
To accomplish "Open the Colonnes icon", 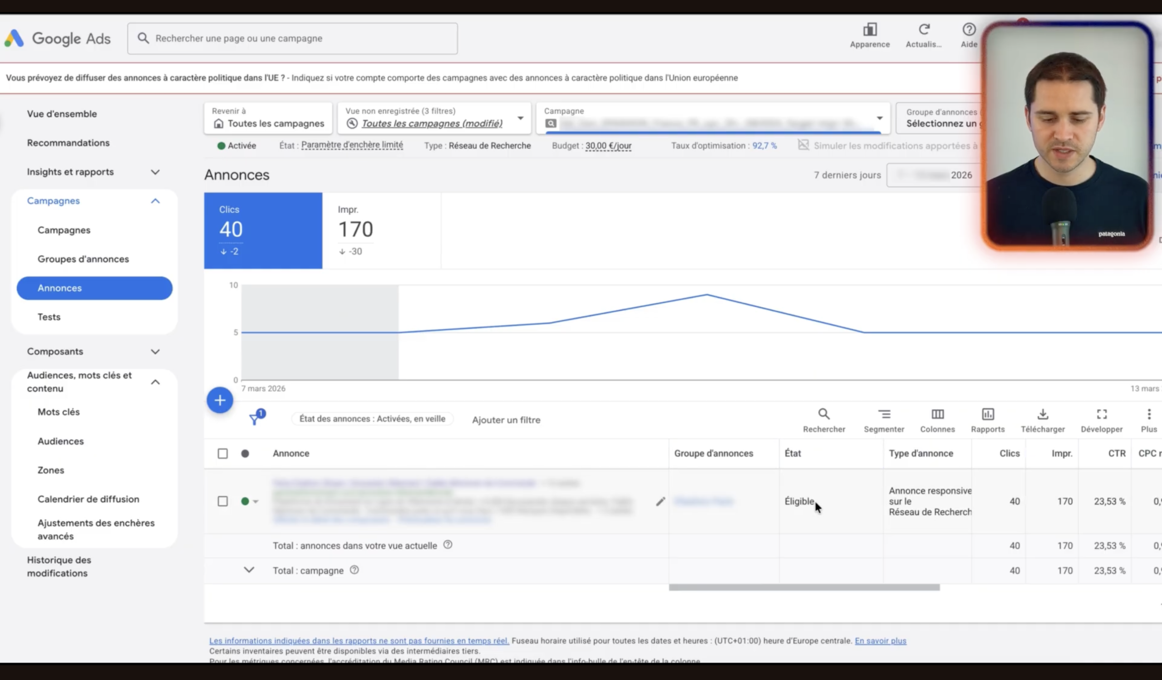I will click(x=937, y=414).
